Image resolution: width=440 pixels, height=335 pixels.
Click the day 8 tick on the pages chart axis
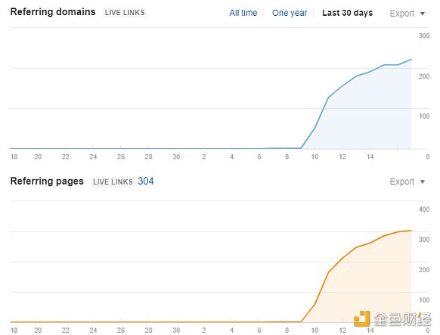(287, 330)
